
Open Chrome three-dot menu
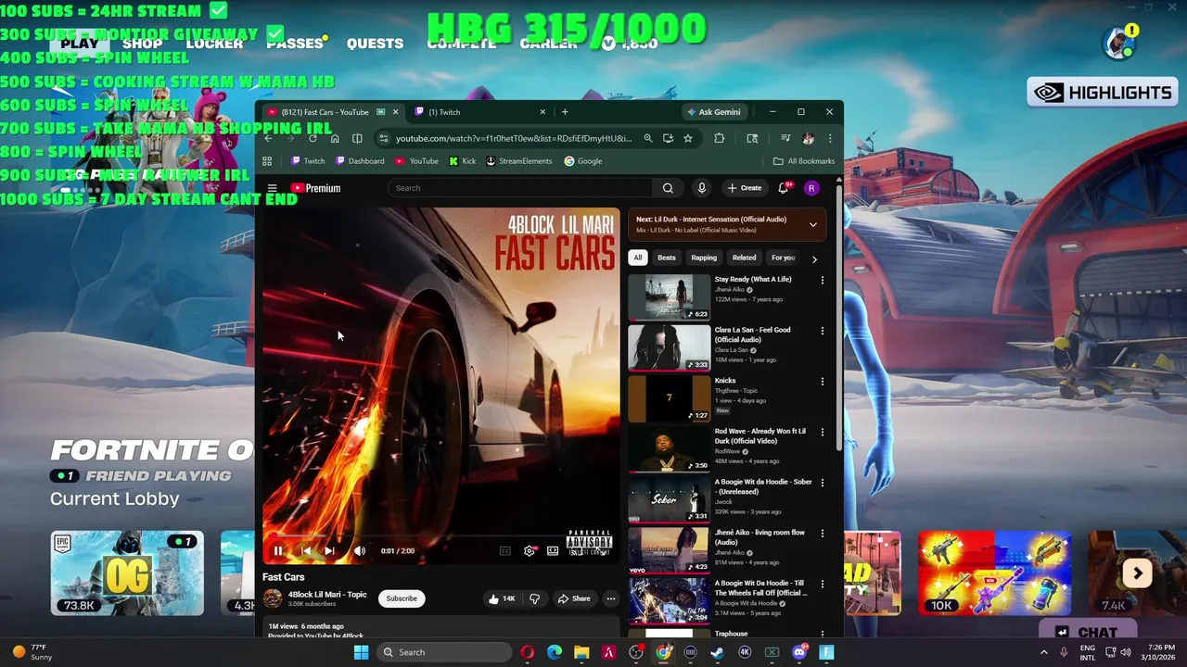830,138
